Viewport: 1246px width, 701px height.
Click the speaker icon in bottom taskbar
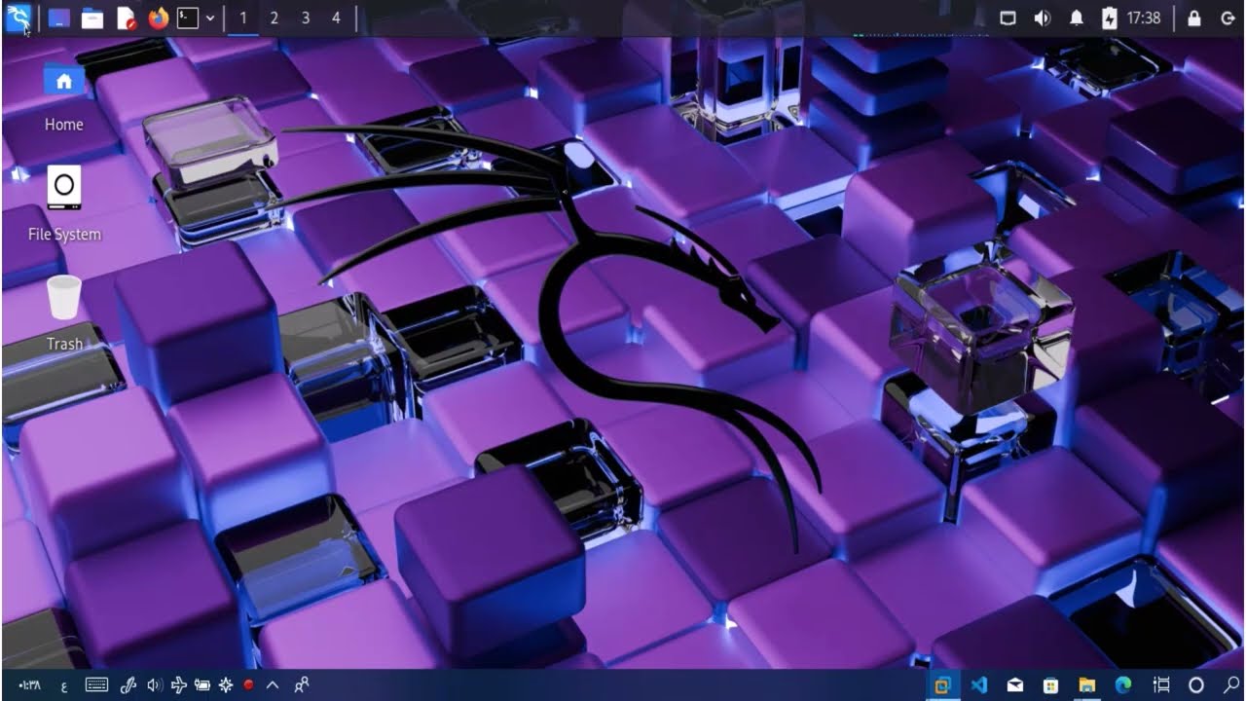tap(154, 685)
